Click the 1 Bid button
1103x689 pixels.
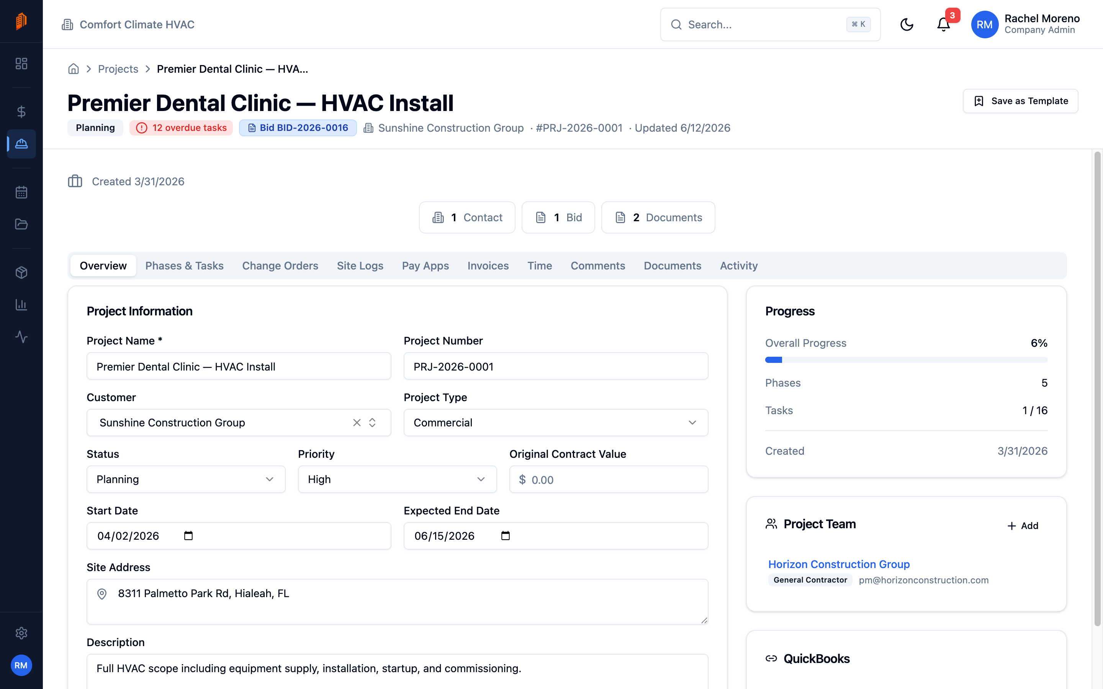tap(558, 217)
